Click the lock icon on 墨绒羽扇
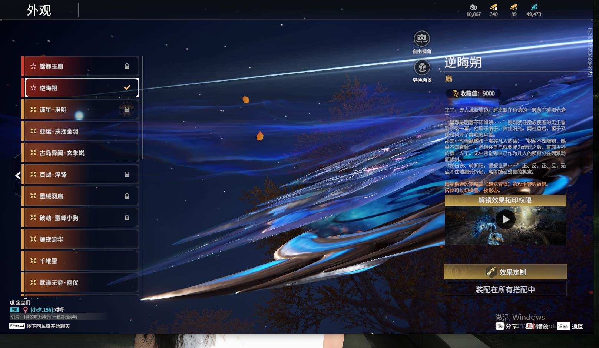The width and height of the screenshot is (599, 348). 127,196
